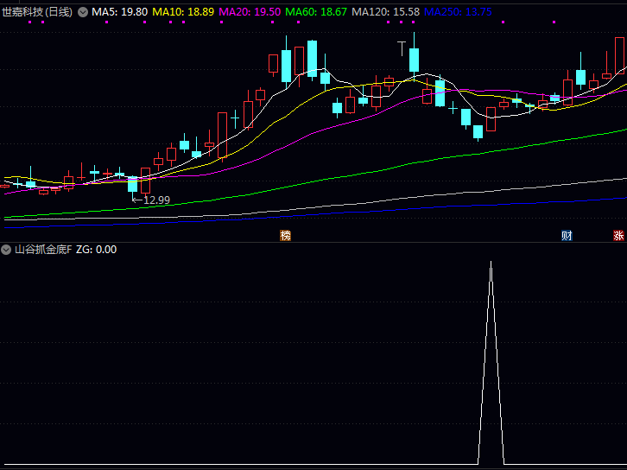
Task: Click the blue MA250 average label
Action: (458, 12)
